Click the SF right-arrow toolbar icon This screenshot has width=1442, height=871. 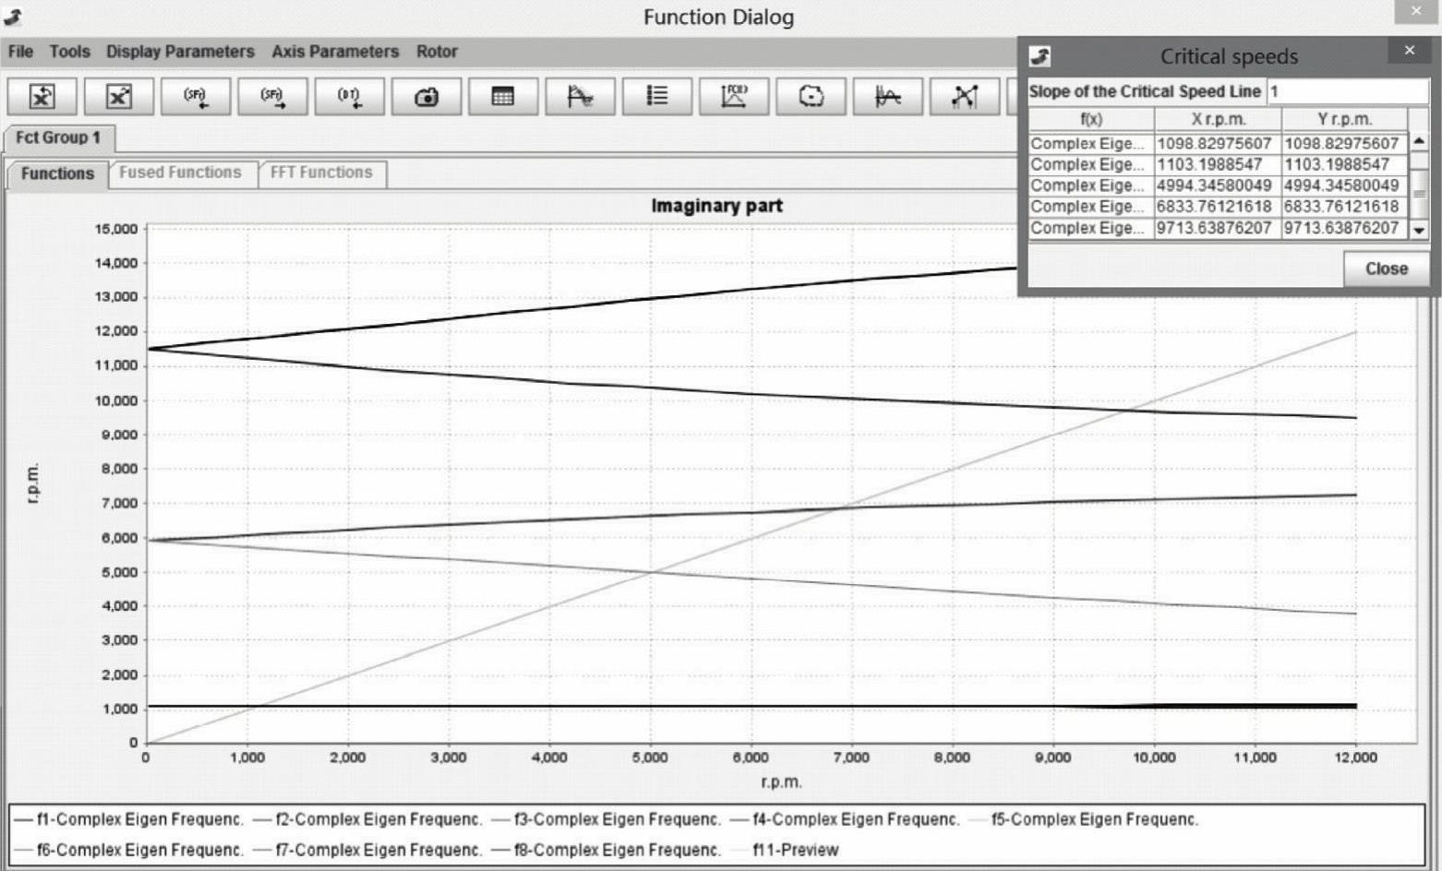coord(272,97)
